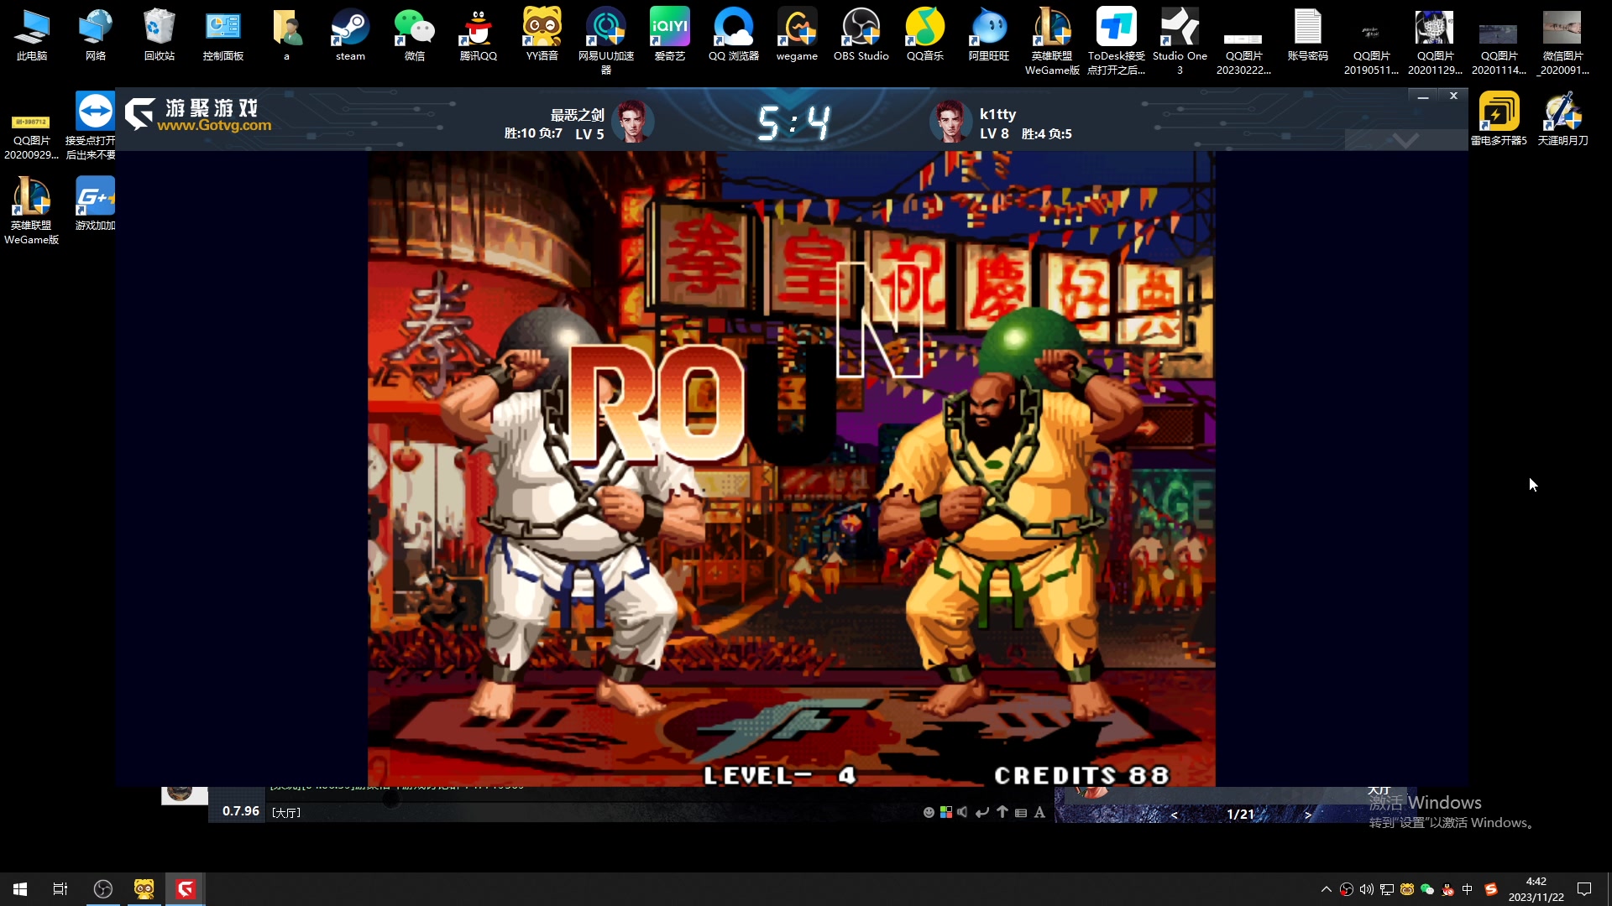1612x906 pixels.
Task: Open the YY voice app in taskbar
Action: click(144, 889)
